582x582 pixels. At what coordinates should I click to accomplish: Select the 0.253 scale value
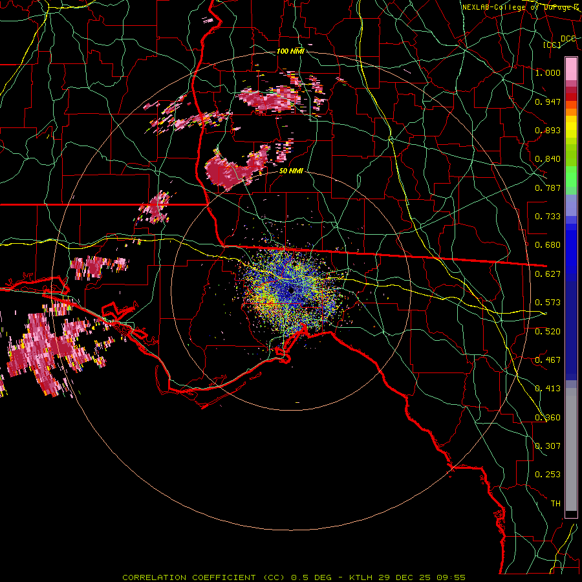click(x=548, y=475)
